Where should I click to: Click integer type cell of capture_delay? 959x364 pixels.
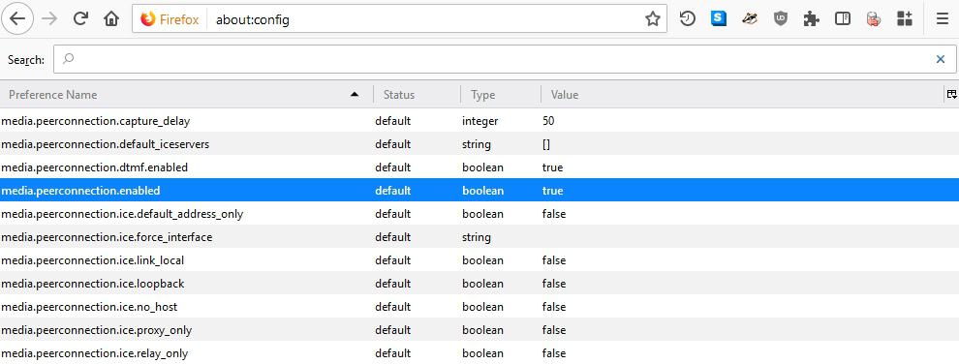[480, 122]
